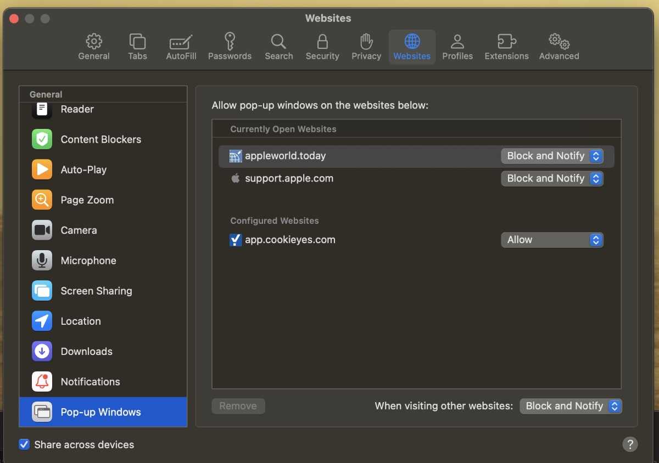Switch to the Privacy label
The image size is (659, 463).
click(x=366, y=56)
